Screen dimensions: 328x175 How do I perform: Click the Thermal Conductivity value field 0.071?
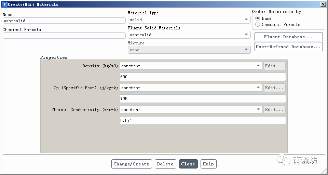click(x=203, y=121)
